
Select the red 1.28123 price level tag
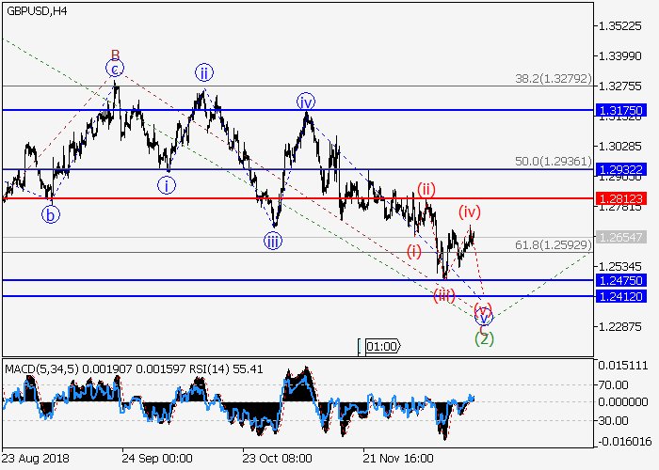[x=619, y=198]
